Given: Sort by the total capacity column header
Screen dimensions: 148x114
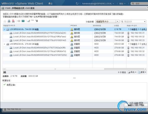Looking at the screenshot, I should point(120,26).
